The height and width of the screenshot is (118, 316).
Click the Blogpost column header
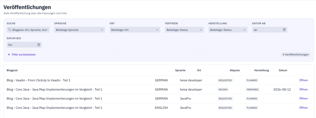12,70
